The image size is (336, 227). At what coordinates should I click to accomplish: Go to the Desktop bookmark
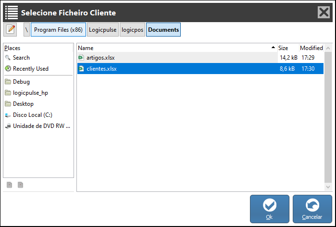(23, 104)
